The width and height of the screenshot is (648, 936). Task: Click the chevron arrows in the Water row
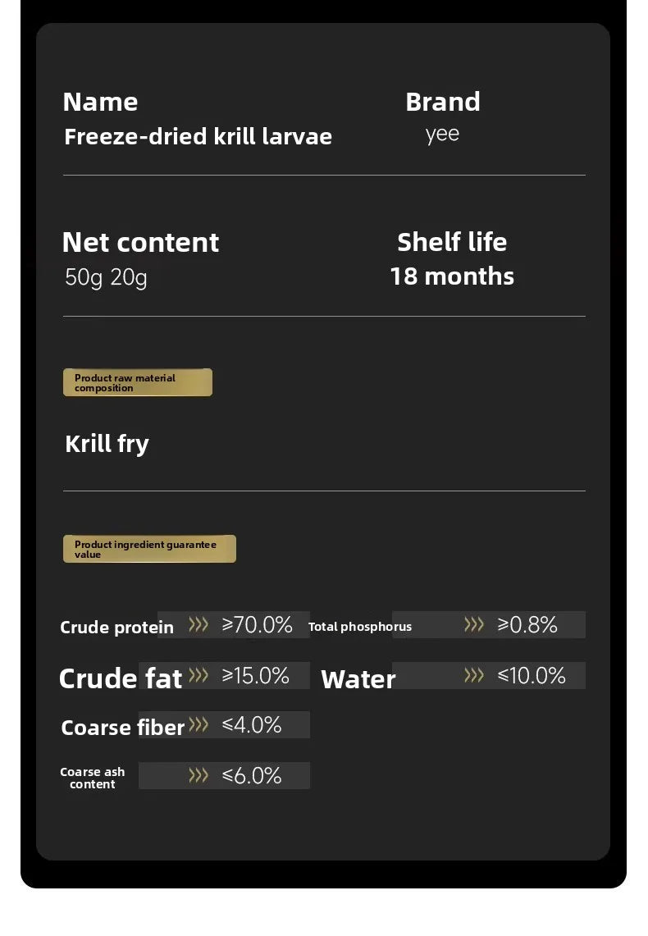point(474,676)
